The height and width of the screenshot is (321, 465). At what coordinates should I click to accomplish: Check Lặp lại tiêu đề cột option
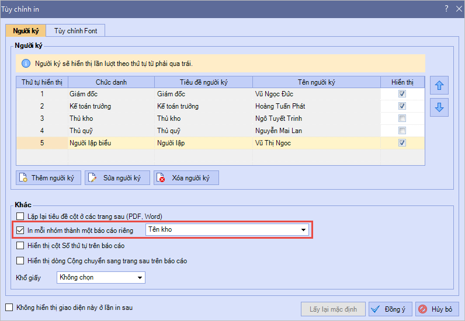[x=21, y=216]
